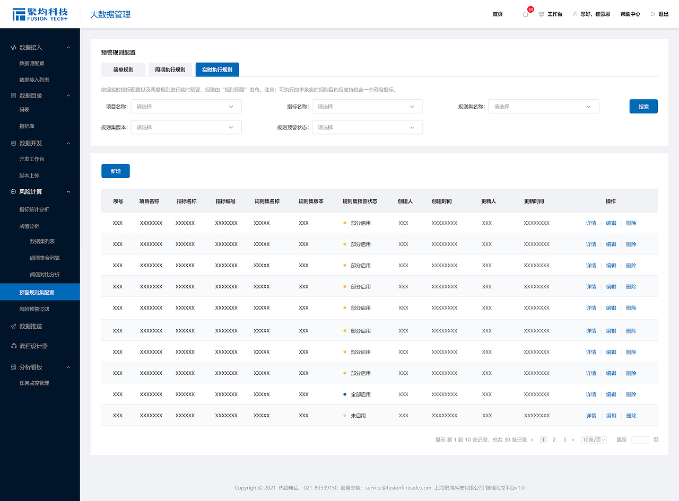Click 删除 for the 全部启用 row
The height and width of the screenshot is (501, 679).
tap(631, 394)
